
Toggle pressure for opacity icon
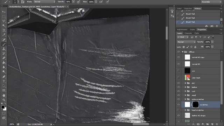78,2
